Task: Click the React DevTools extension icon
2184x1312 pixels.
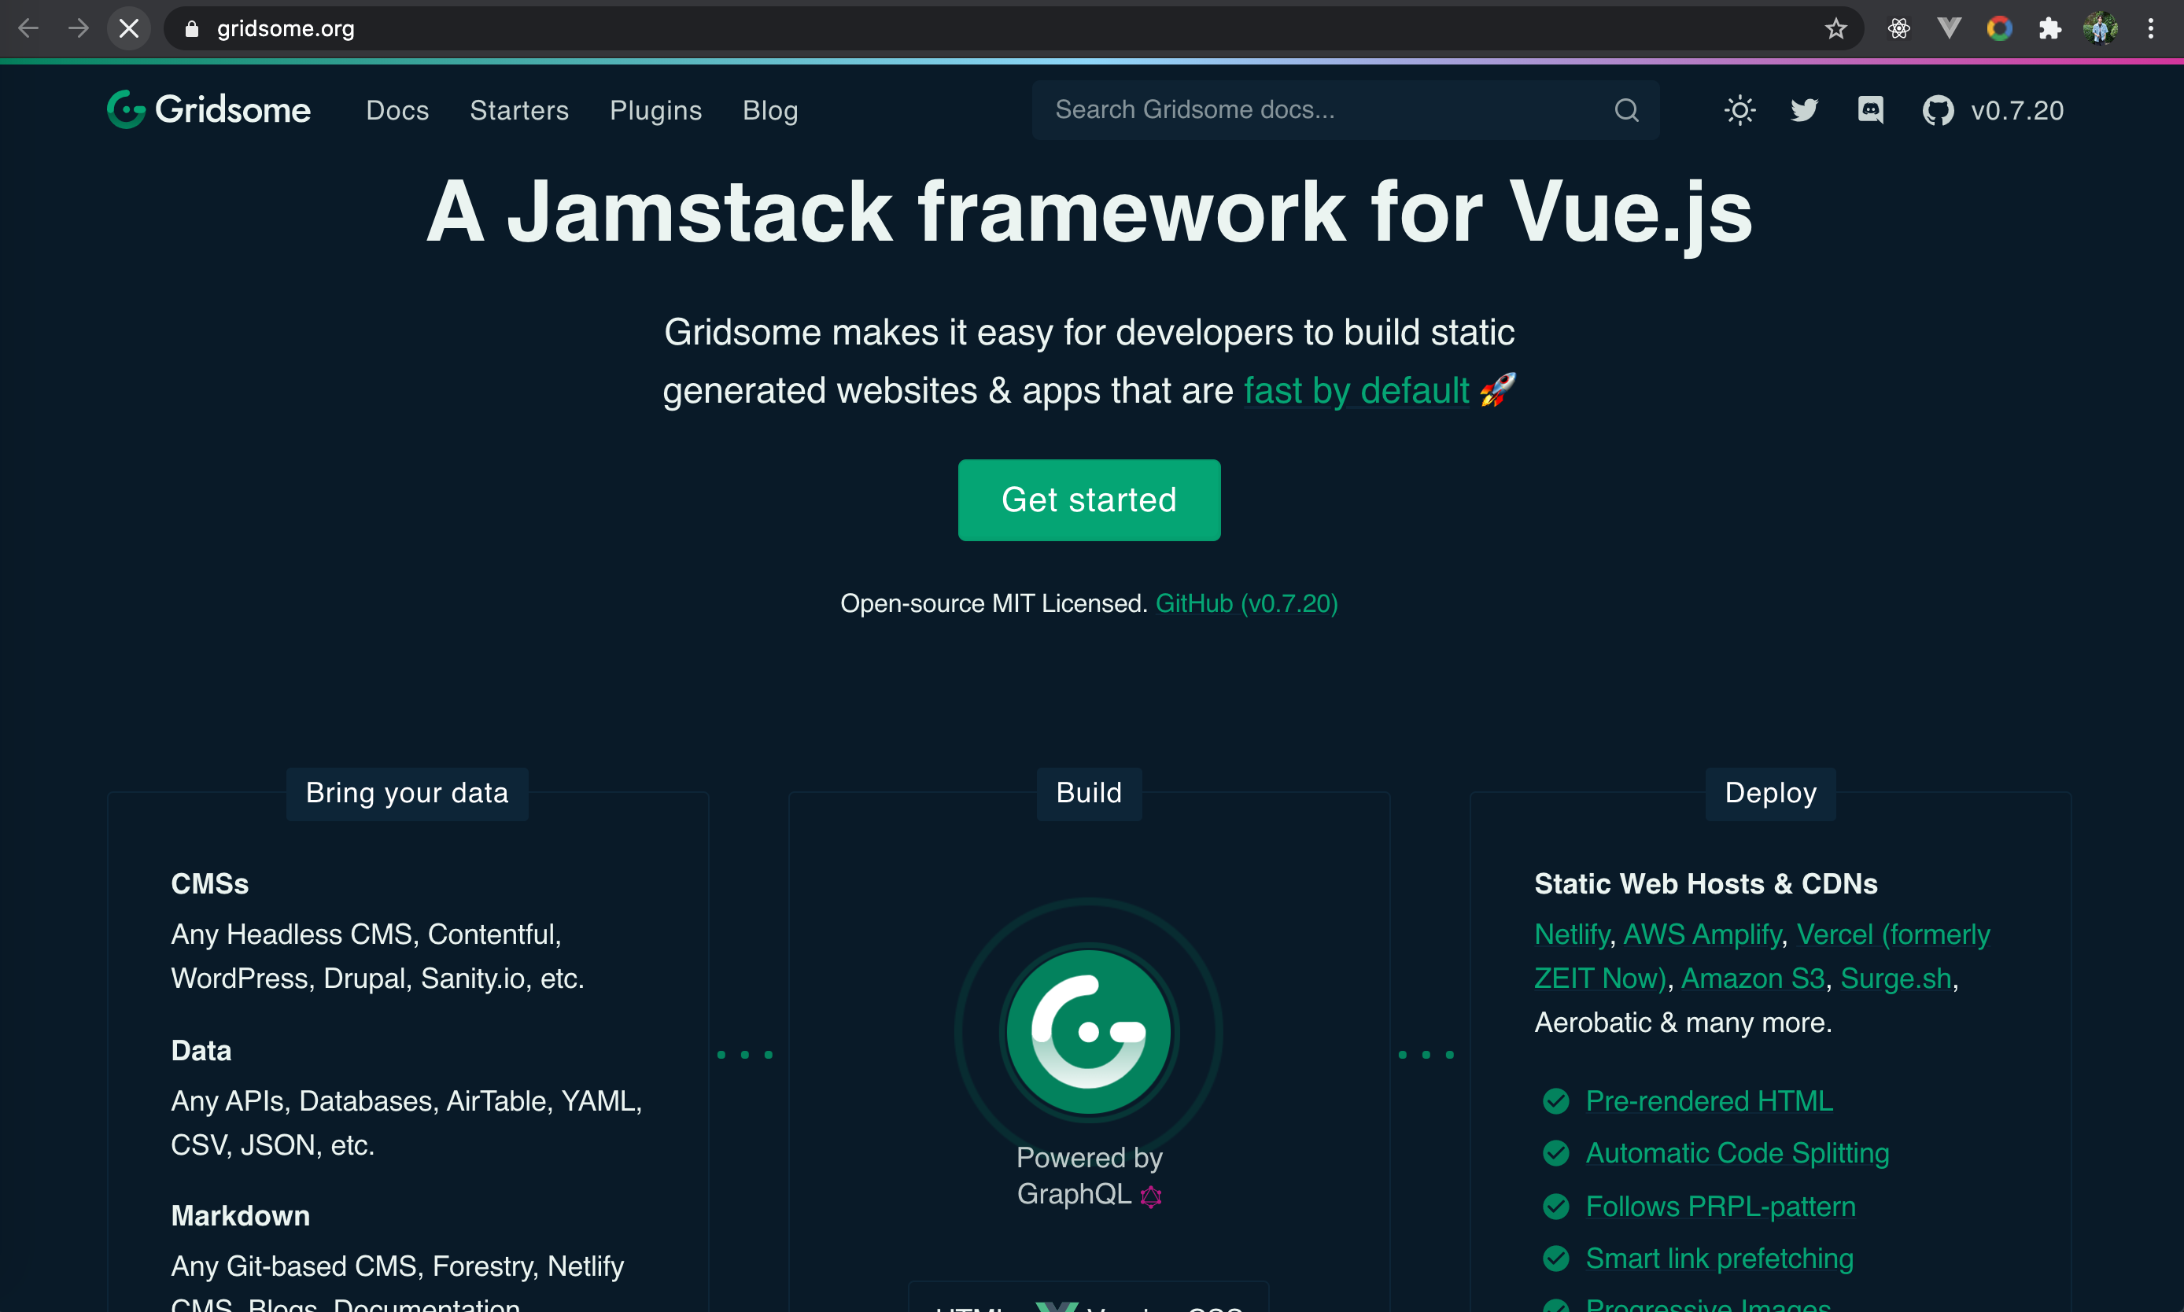Action: [x=1898, y=29]
